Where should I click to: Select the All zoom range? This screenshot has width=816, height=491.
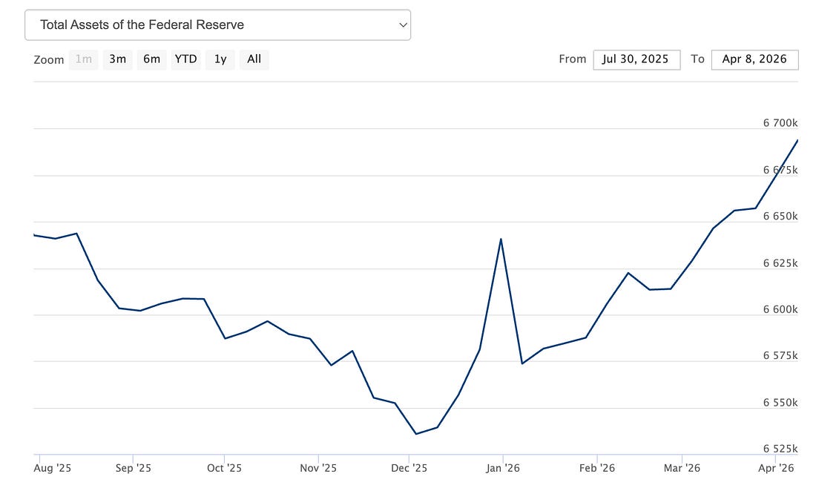click(254, 59)
